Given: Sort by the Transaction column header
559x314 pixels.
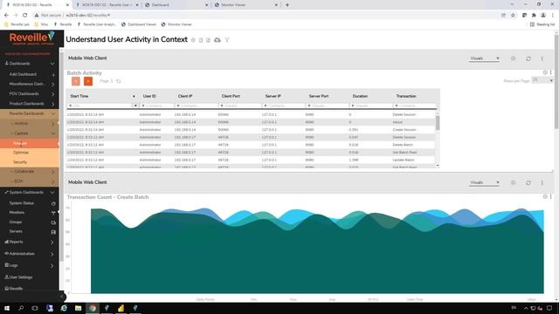Looking at the screenshot, I should point(406,96).
